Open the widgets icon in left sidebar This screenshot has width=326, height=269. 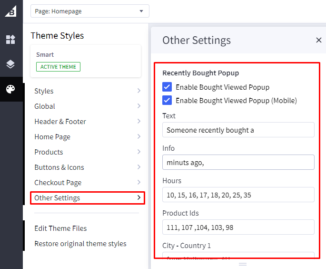coord(10,40)
